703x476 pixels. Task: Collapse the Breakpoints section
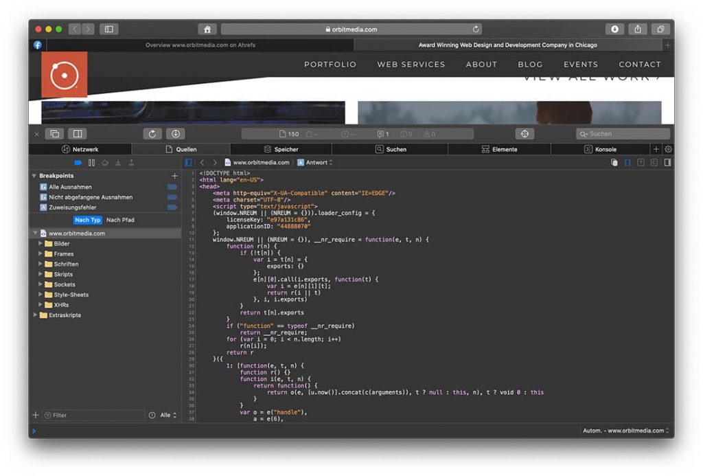point(34,176)
